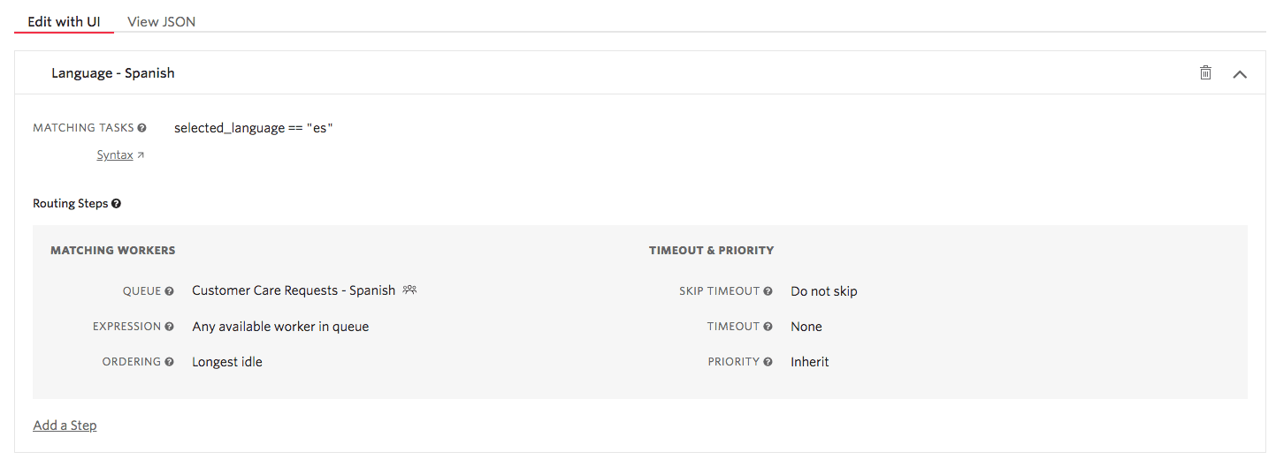Click the Customer Care Requests - Spanish queue value
The image size is (1276, 467).
[294, 290]
